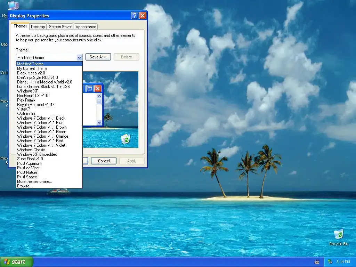Screen dimensions: 356x267
Task: Select Windows 7 Colors v1.1 Green
Action: [49, 132]
